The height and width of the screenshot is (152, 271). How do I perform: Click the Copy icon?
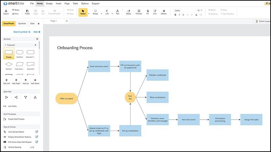pyautogui.click(x=36, y=12)
